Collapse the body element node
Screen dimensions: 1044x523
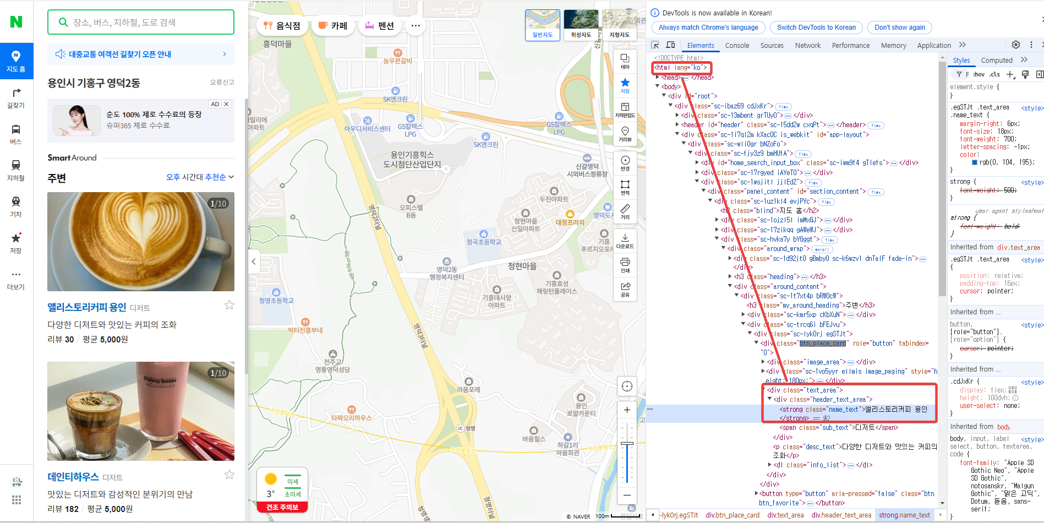pos(658,86)
